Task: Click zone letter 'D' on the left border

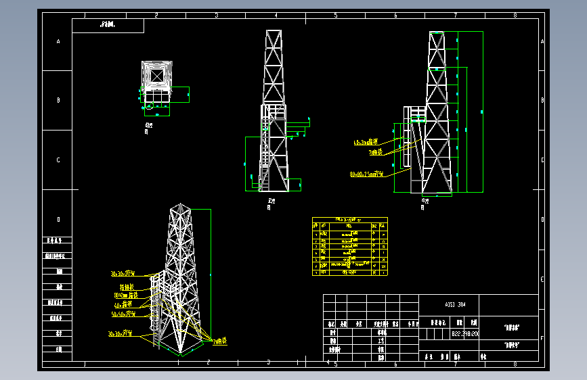Action: (x=58, y=220)
